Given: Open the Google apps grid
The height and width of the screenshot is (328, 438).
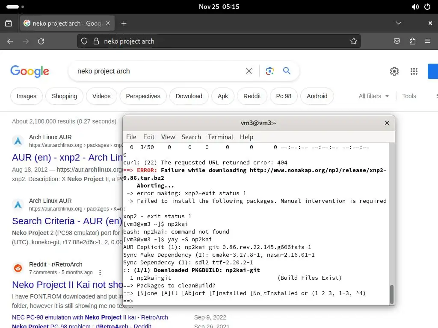Looking at the screenshot, I should 414,71.
